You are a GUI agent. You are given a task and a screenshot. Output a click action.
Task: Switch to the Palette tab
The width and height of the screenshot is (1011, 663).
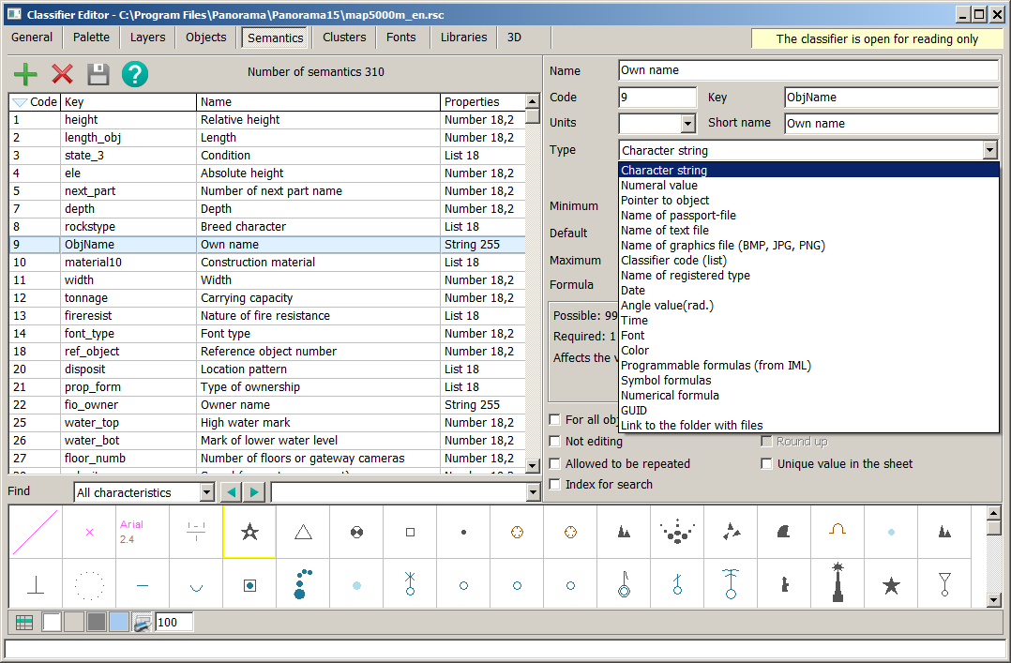91,38
